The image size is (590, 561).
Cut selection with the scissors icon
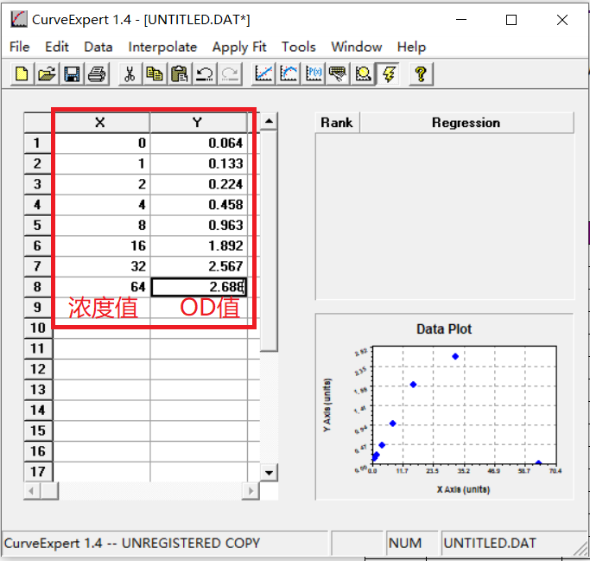point(130,74)
